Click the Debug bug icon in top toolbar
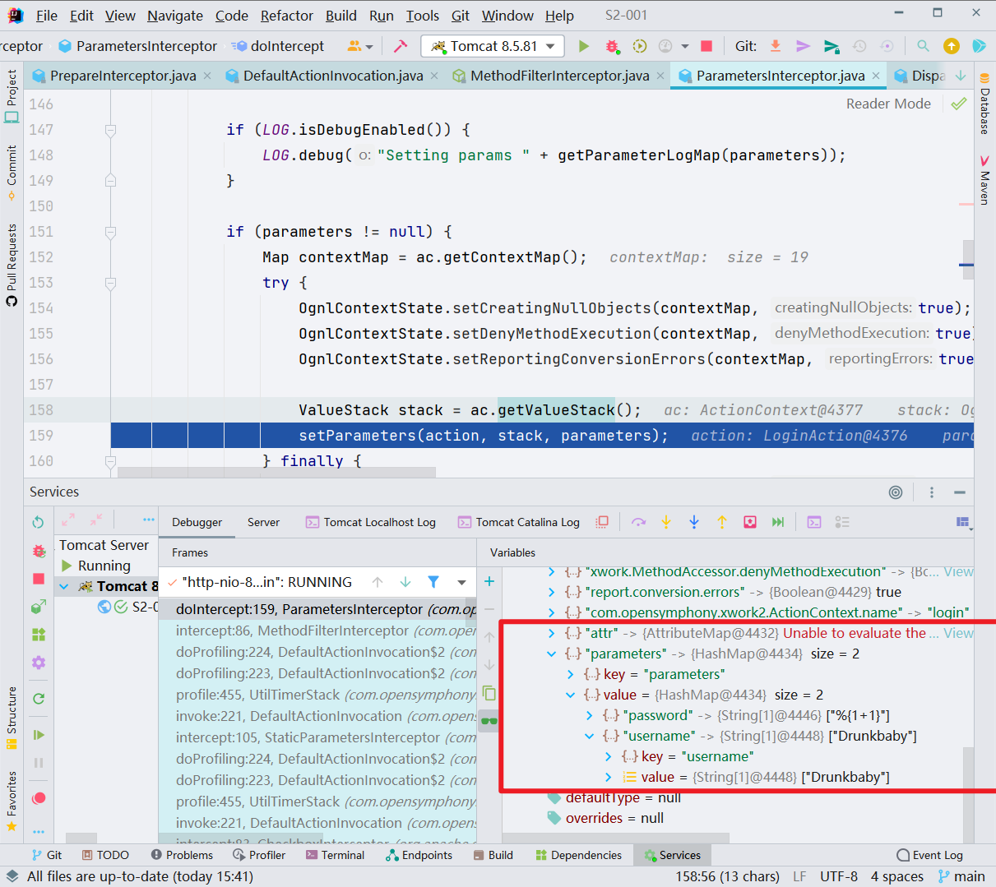Viewport: 996px width, 887px height. [x=612, y=46]
